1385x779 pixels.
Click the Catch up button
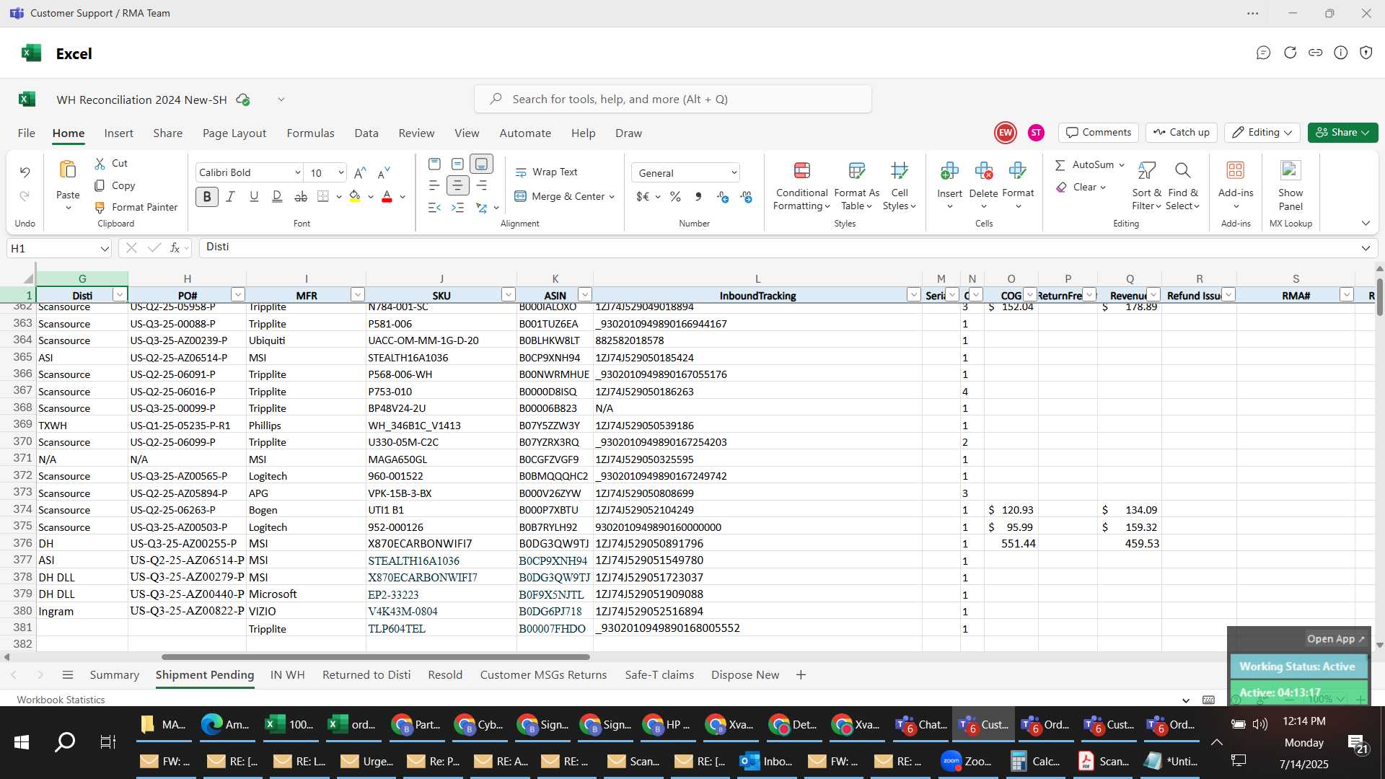click(1182, 132)
